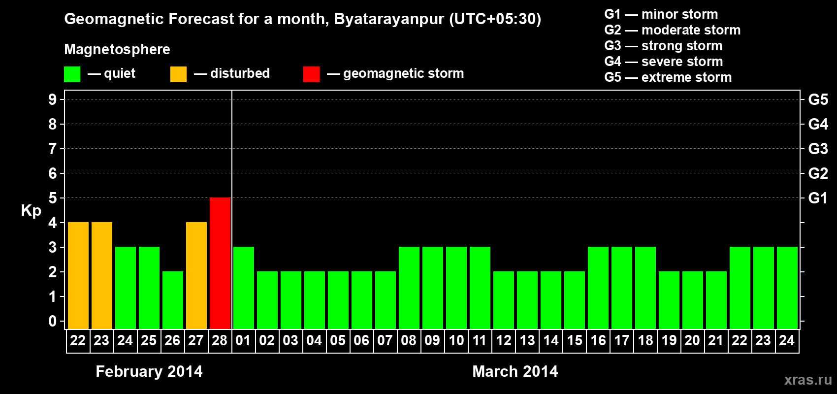This screenshot has height=394, width=837.
Task: Click the 'G1 — minor storm' legend line
Action: pos(661,14)
